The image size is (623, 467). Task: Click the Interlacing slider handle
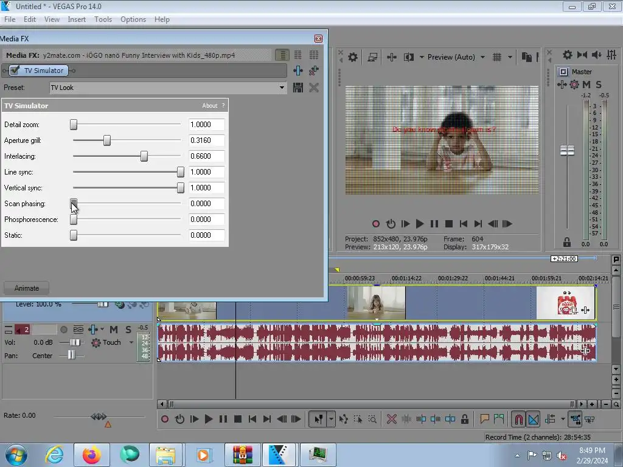click(x=144, y=156)
